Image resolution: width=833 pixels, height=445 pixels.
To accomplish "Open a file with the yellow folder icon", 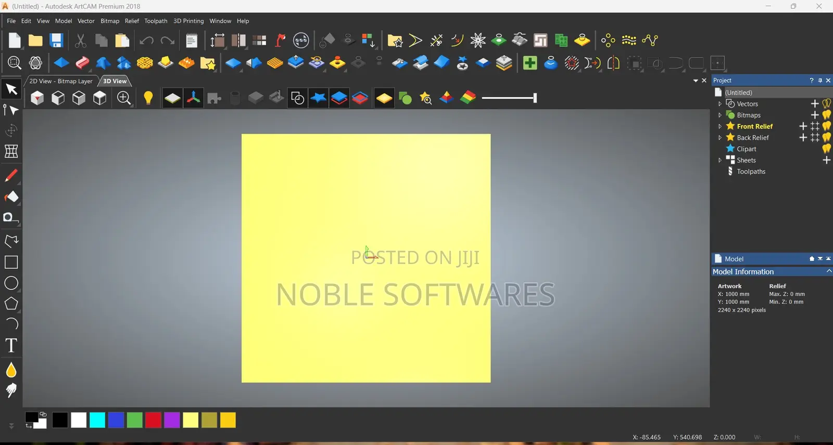I will click(35, 40).
